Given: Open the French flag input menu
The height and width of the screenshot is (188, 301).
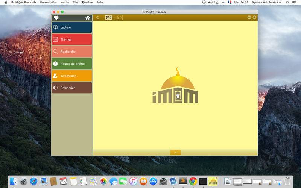Looking at the screenshot, I should 230,2.
